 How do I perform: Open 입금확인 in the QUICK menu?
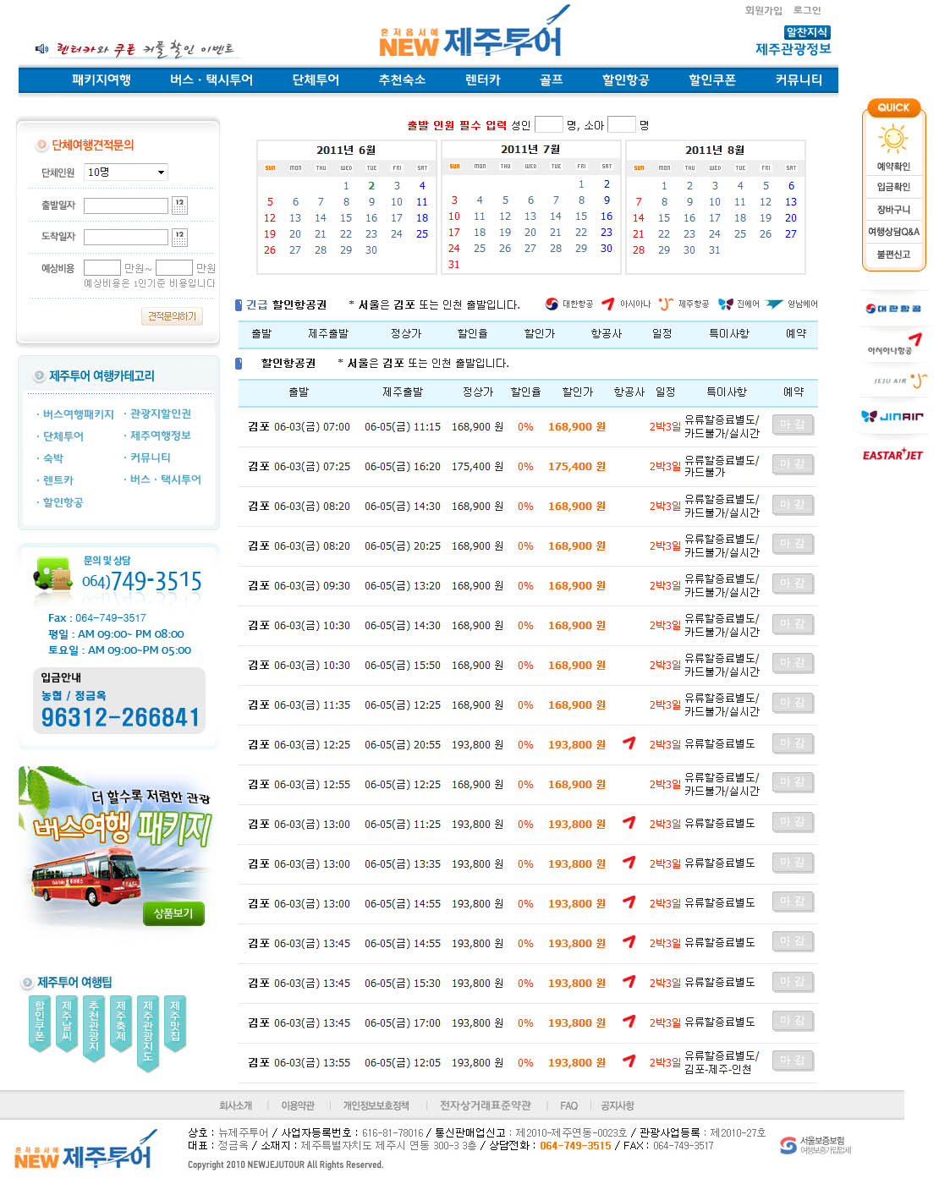893,187
